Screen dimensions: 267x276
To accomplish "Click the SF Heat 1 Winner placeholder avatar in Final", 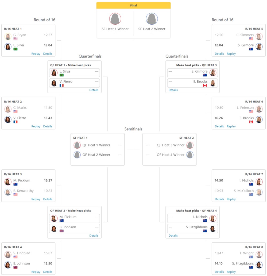I will [115, 19].
